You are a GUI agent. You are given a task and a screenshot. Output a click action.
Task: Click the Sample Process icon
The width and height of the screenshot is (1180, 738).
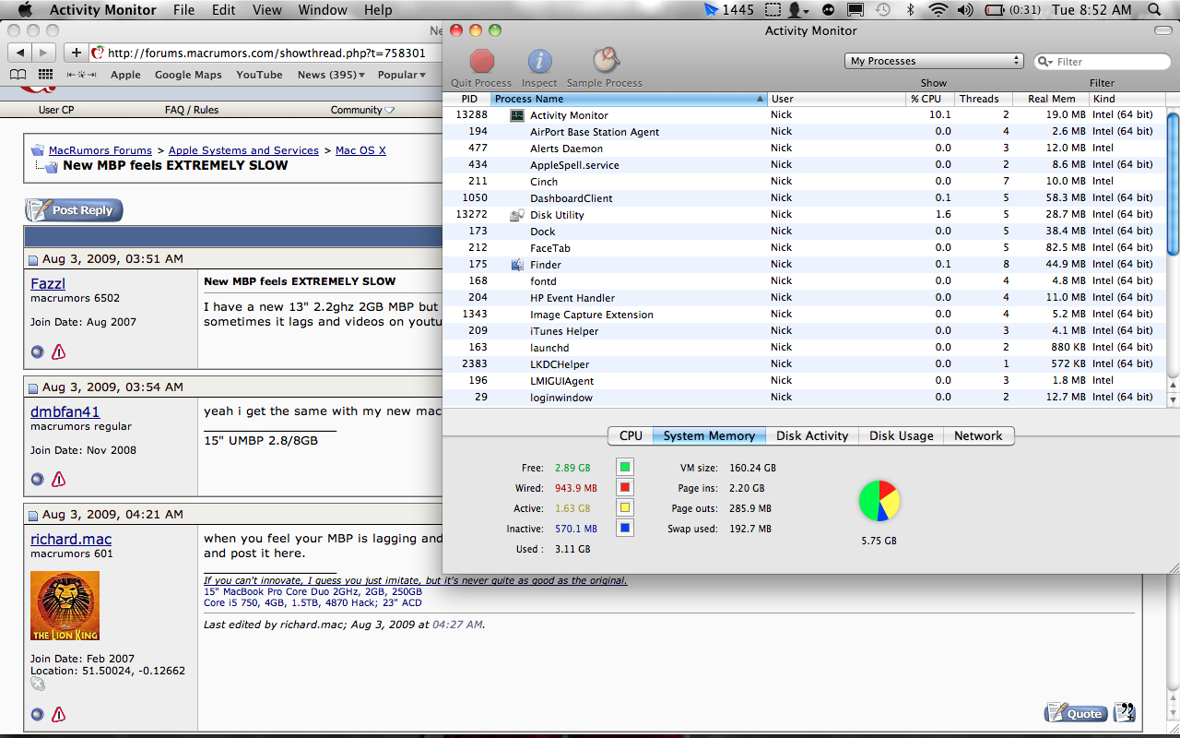tap(605, 61)
